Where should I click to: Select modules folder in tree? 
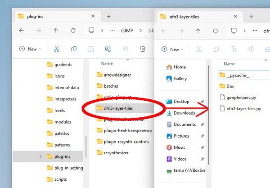click(59, 122)
